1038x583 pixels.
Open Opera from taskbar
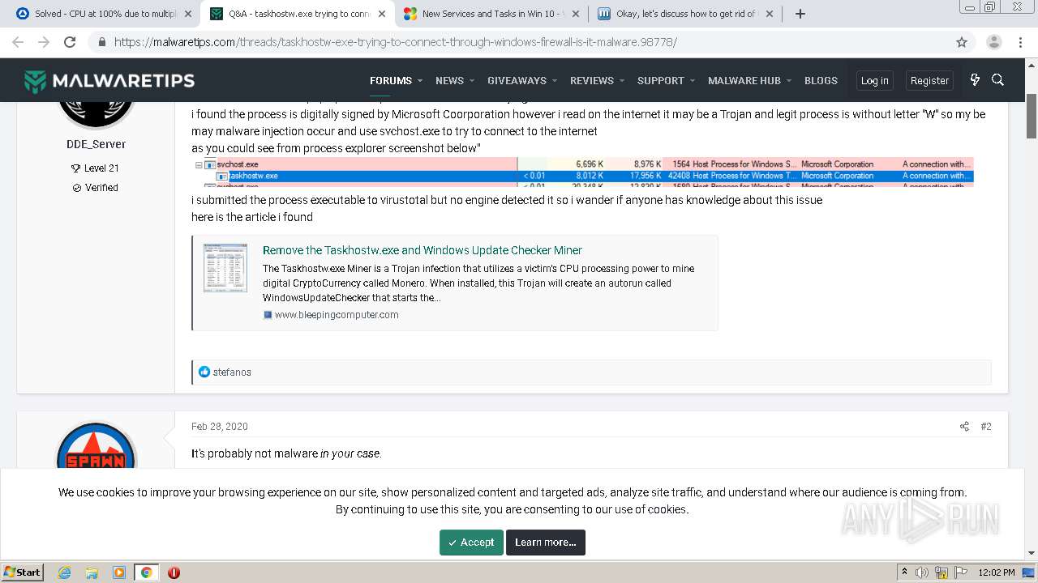click(174, 572)
